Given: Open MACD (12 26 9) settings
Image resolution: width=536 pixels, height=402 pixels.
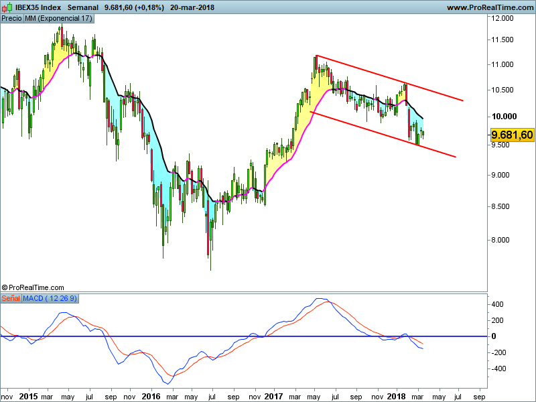Looking at the screenshot, I should tap(51, 297).
